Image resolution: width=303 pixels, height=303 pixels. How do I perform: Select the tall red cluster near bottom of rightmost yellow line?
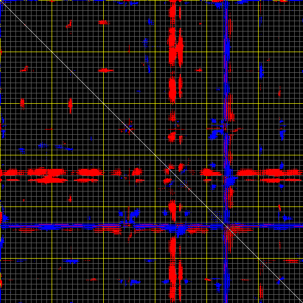click(x=261, y=291)
